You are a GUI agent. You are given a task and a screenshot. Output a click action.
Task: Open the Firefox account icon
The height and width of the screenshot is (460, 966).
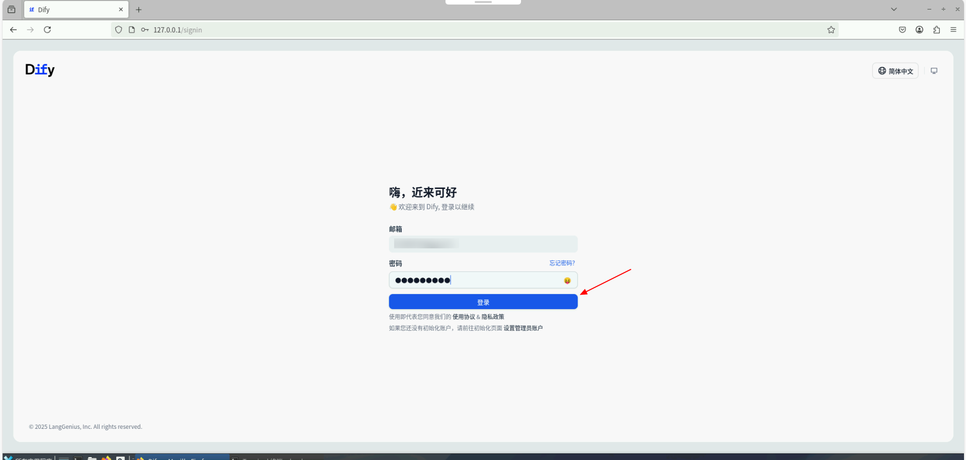(920, 30)
